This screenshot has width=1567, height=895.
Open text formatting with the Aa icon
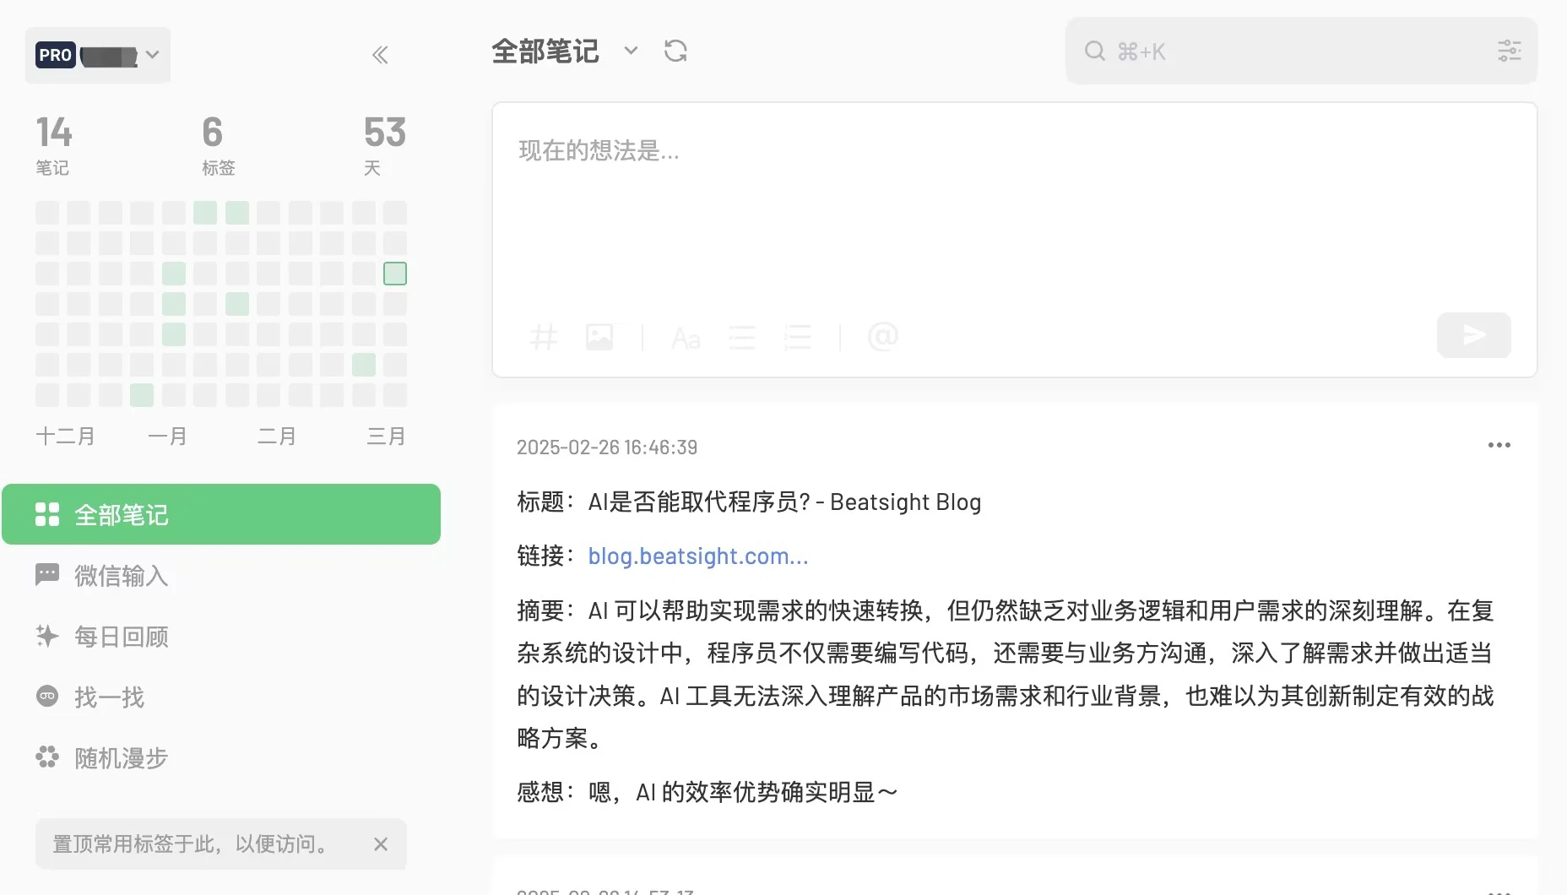[686, 339]
